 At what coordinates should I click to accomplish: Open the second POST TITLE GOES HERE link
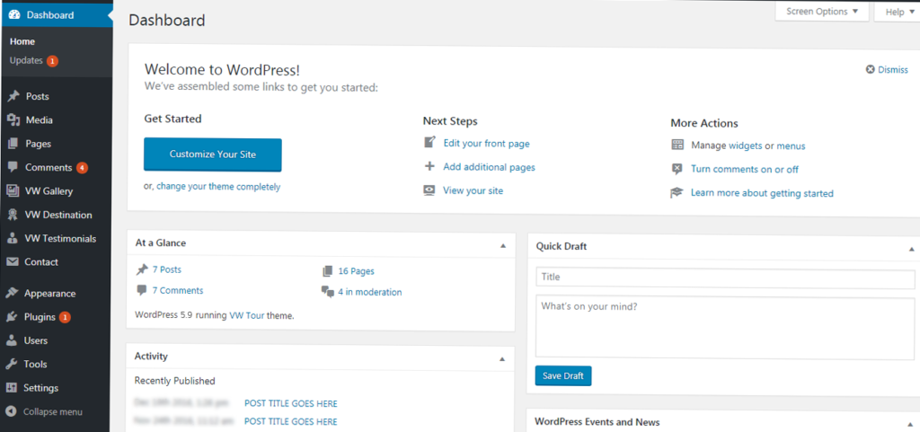click(290, 421)
